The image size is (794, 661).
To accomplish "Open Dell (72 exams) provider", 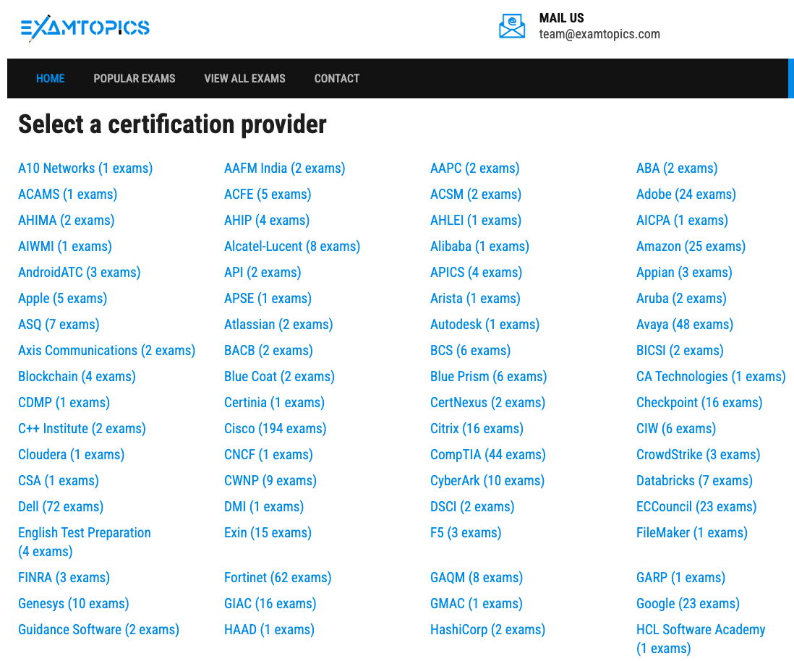I will (61, 507).
